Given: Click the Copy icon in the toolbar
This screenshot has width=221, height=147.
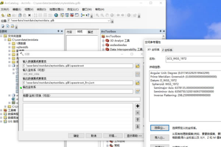Looking at the screenshot, I should (x=20, y=15).
